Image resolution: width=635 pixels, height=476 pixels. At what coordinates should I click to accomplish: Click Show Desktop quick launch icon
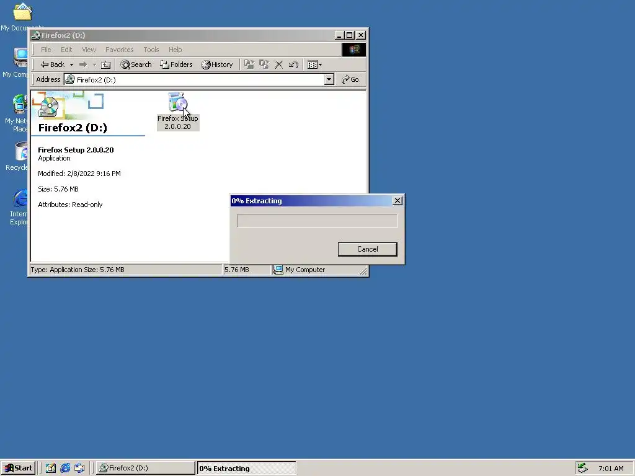[51, 469]
